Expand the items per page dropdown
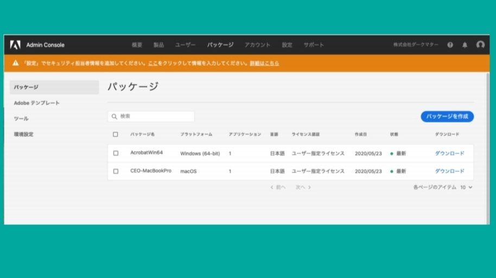Viewport: 496px width, 278px height. click(x=467, y=188)
